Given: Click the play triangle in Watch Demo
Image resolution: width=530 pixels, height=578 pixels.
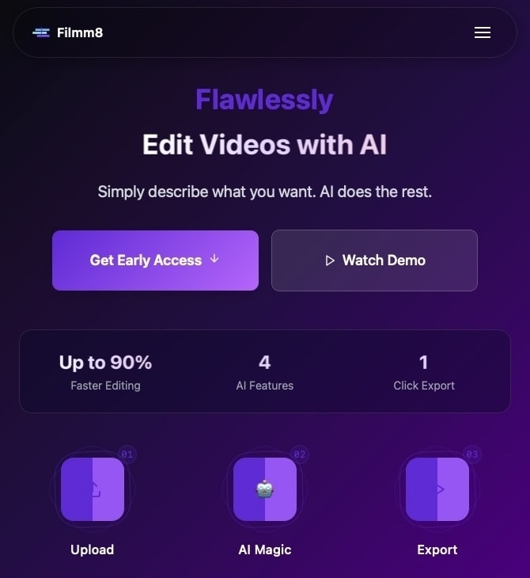Looking at the screenshot, I should click(x=330, y=260).
